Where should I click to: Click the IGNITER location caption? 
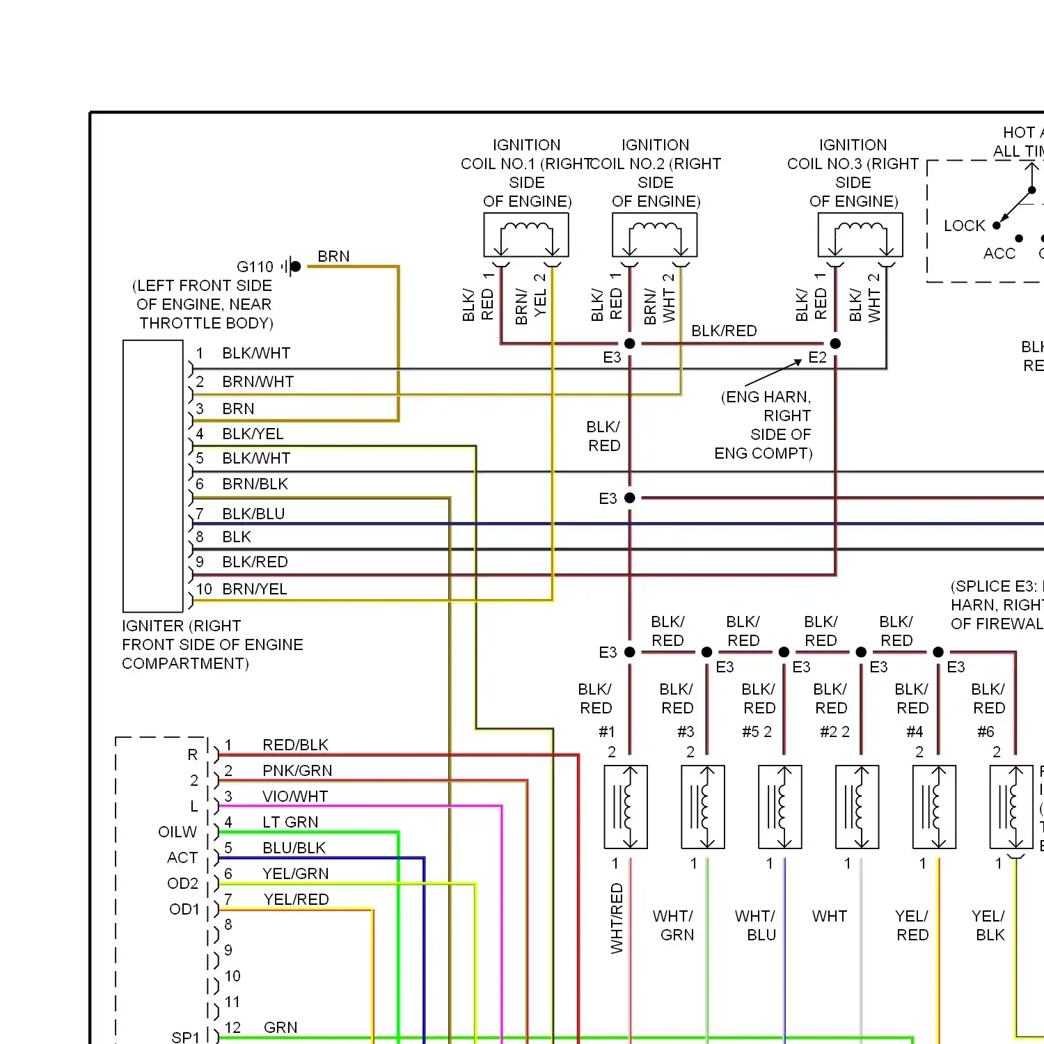tap(212, 644)
